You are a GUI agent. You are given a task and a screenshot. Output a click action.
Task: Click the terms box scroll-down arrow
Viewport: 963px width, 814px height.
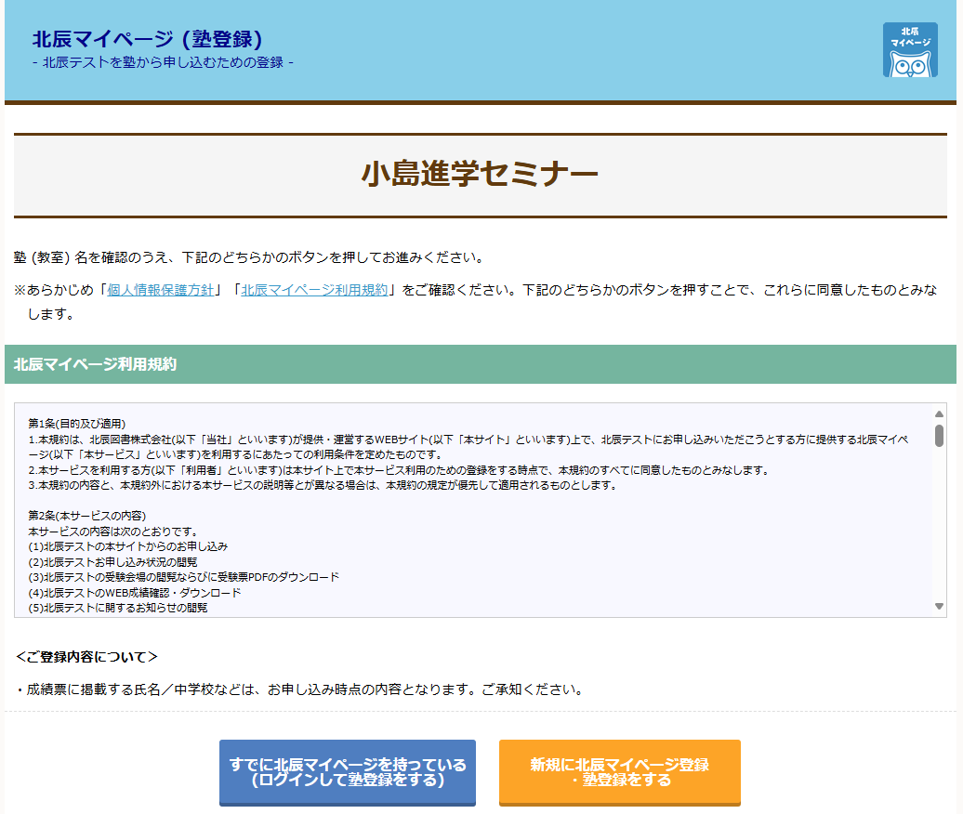pos(939,606)
